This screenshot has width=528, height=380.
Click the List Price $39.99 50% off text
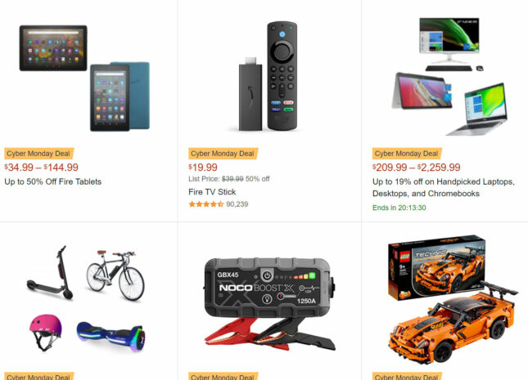[x=229, y=179]
